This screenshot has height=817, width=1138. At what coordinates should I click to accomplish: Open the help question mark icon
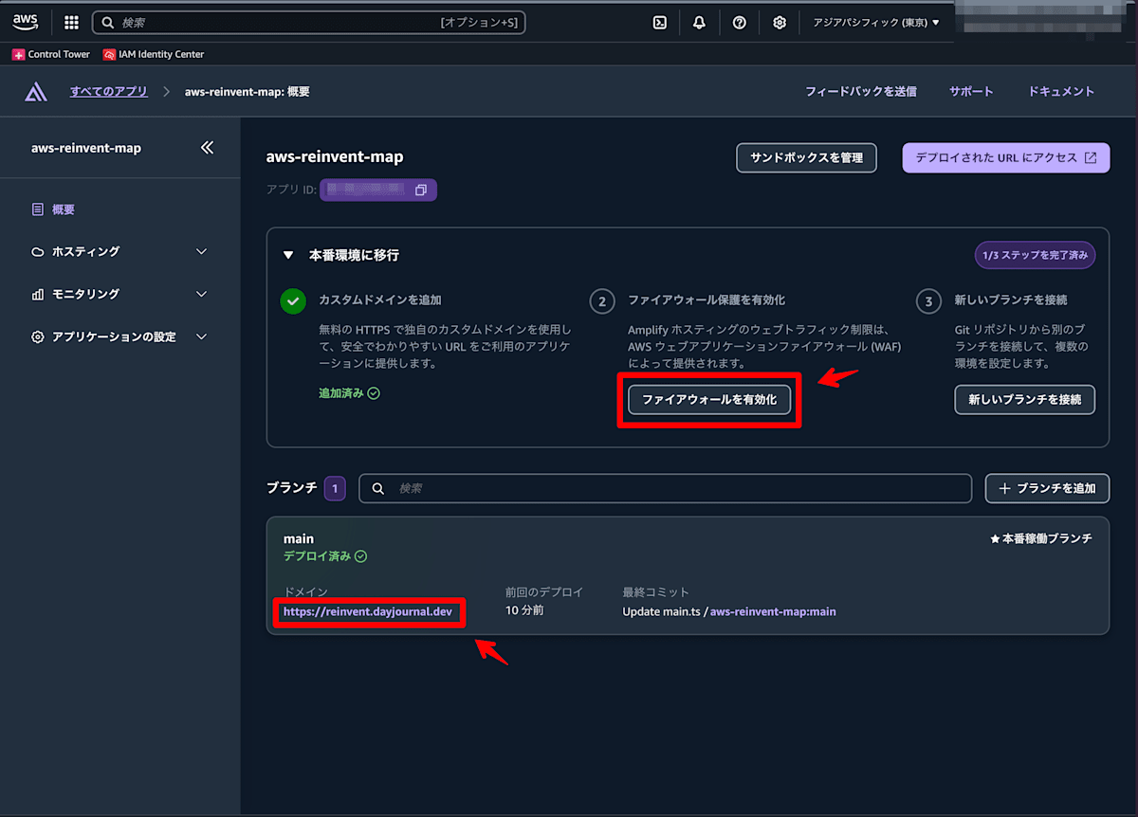740,23
